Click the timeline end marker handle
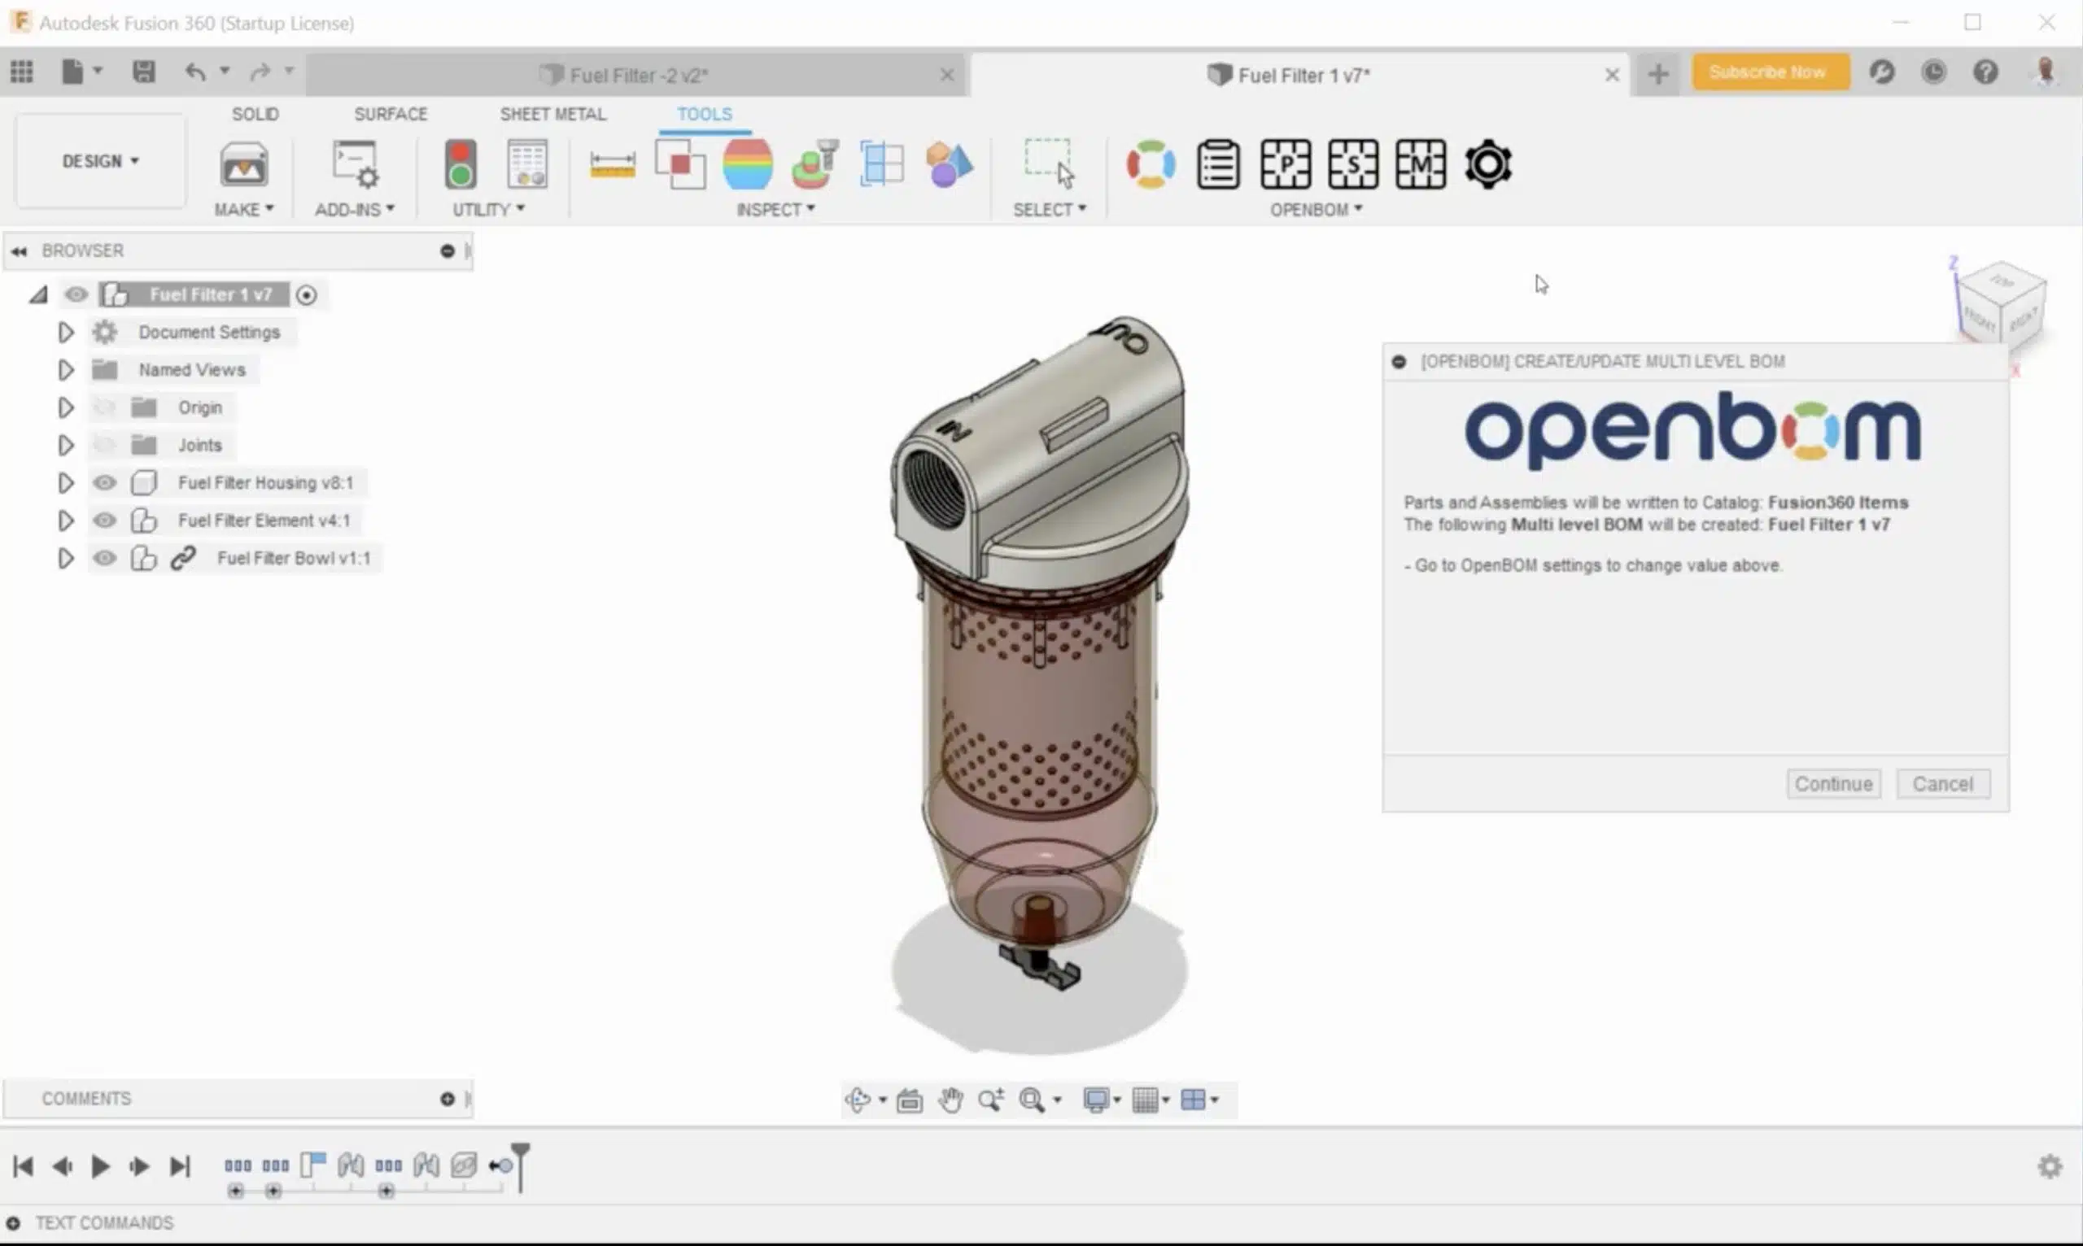The image size is (2083, 1246). [x=521, y=1166]
